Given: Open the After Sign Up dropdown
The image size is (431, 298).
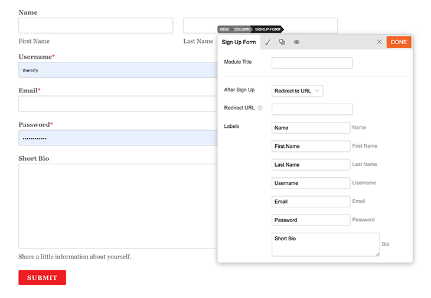Looking at the screenshot, I should [x=297, y=91].
